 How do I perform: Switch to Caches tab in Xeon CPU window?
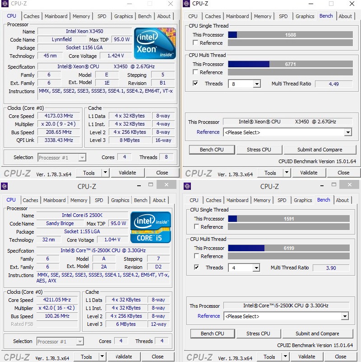(x=32, y=16)
